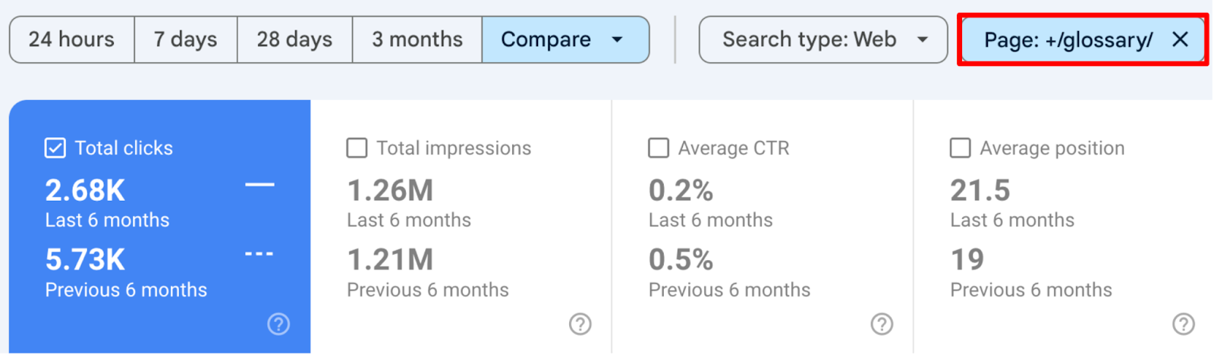Image resolution: width=1214 pixels, height=360 pixels.
Task: Open the Search type: Web dropdown
Action: [822, 39]
